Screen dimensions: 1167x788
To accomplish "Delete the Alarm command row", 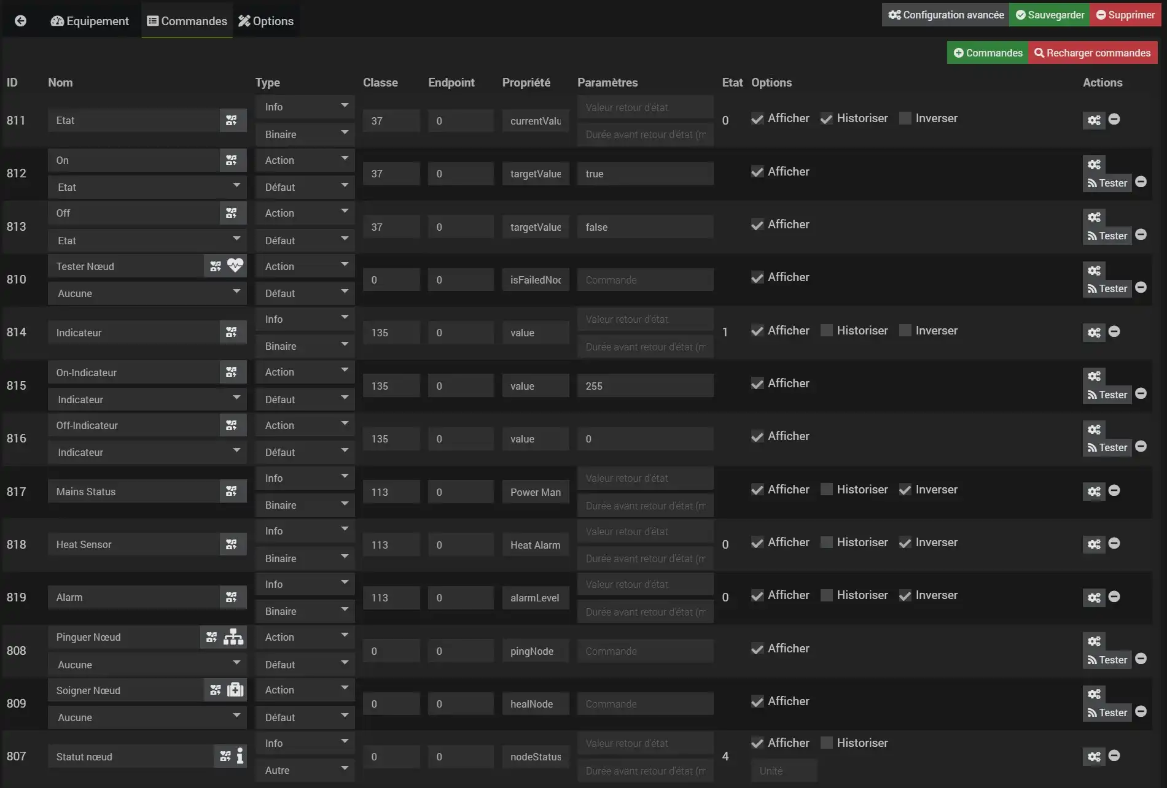I will tap(1114, 597).
